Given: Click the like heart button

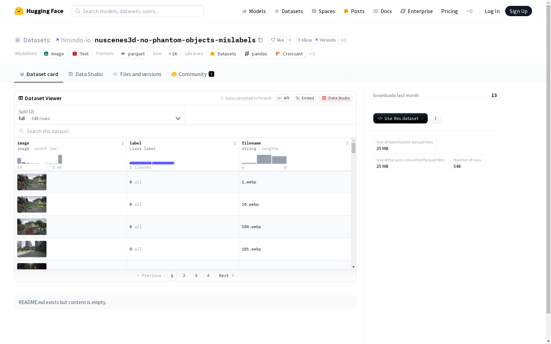Looking at the screenshot, I should click(x=277, y=40).
